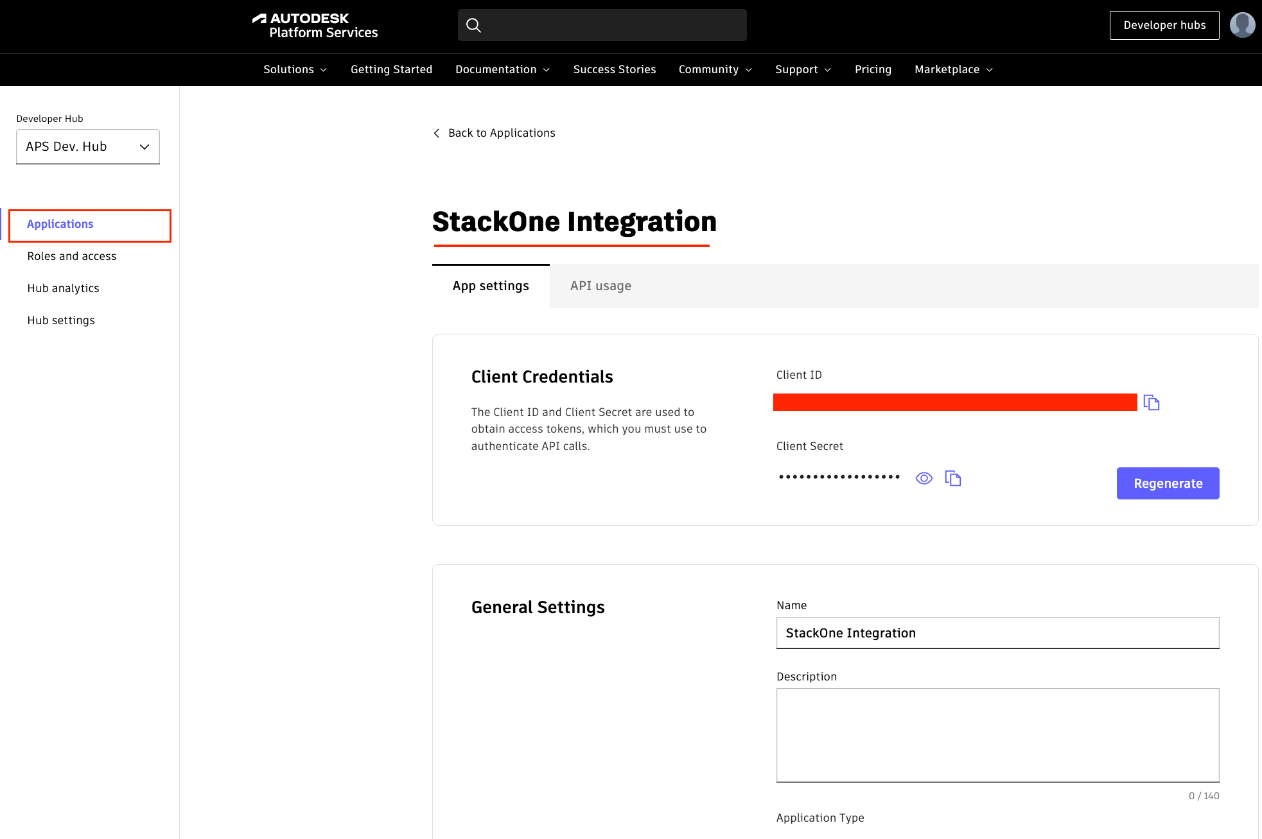Open Roles and access
1262x839 pixels.
click(72, 256)
